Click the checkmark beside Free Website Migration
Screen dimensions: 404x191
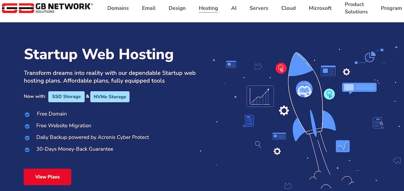coord(27,126)
